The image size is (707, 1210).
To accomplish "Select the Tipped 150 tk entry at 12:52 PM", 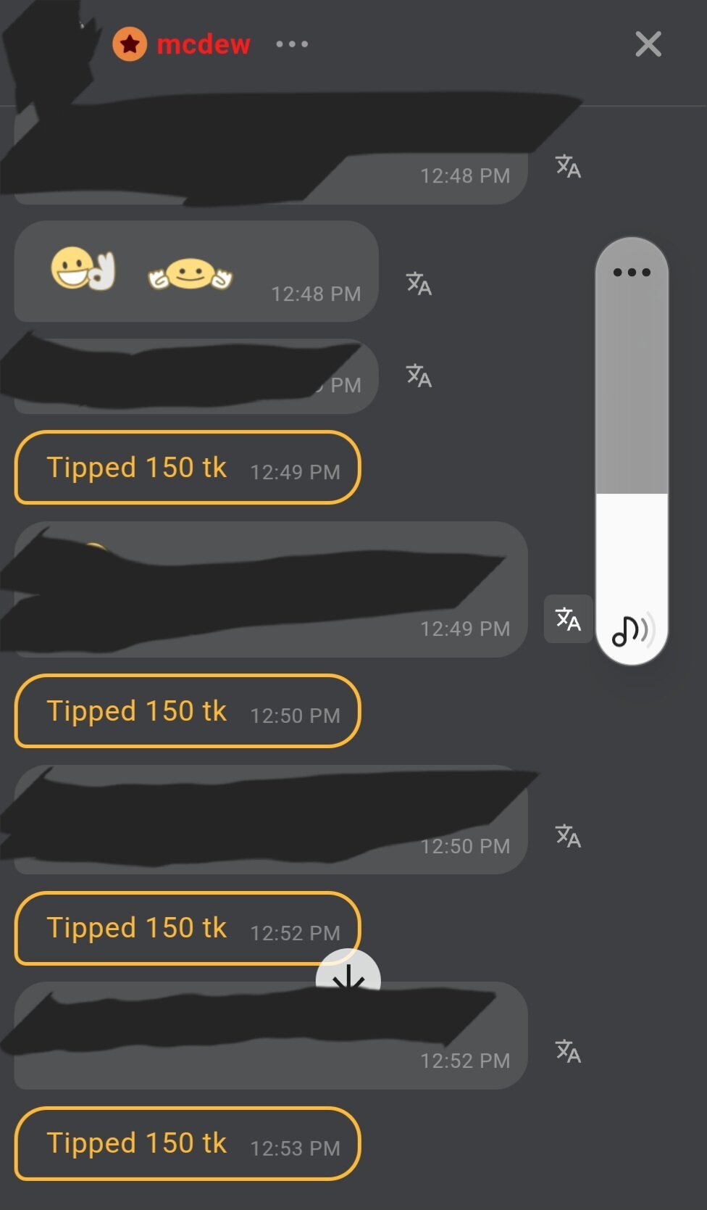I will click(188, 928).
